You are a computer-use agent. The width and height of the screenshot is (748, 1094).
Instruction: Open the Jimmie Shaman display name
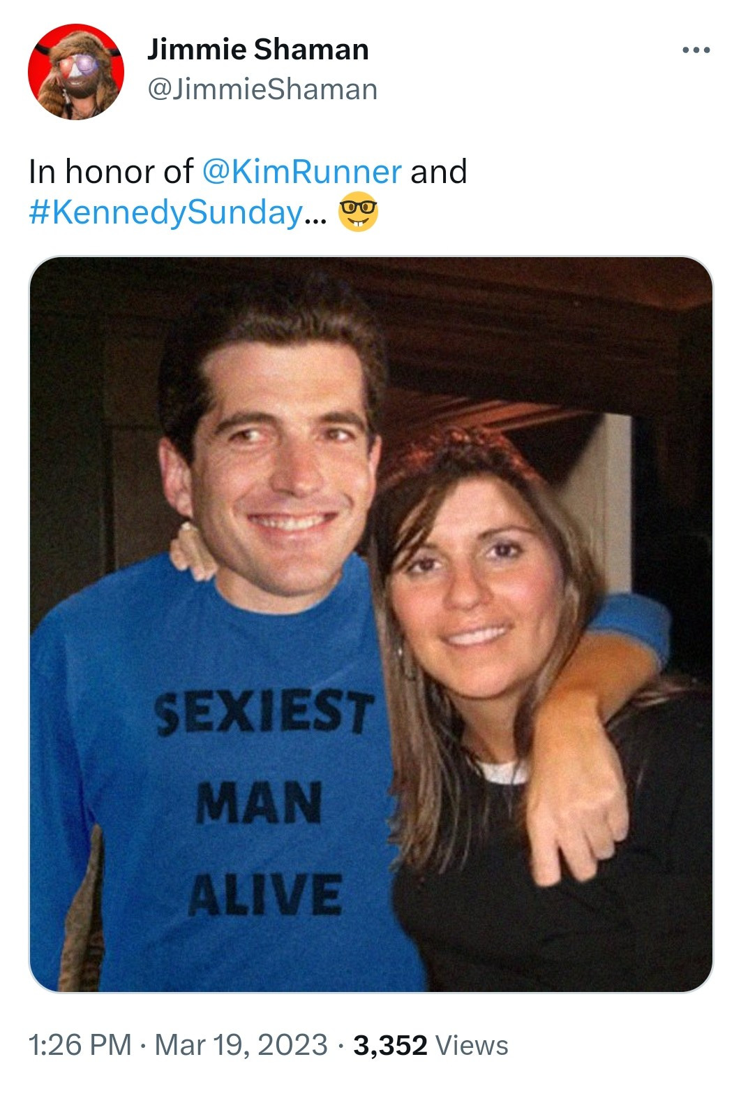257,50
